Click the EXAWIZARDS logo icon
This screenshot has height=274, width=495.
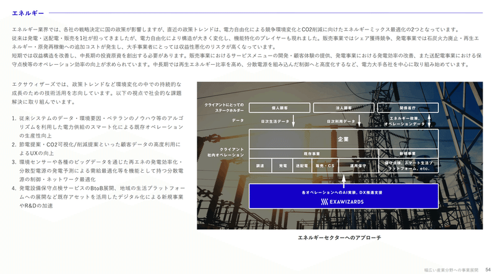(324, 202)
